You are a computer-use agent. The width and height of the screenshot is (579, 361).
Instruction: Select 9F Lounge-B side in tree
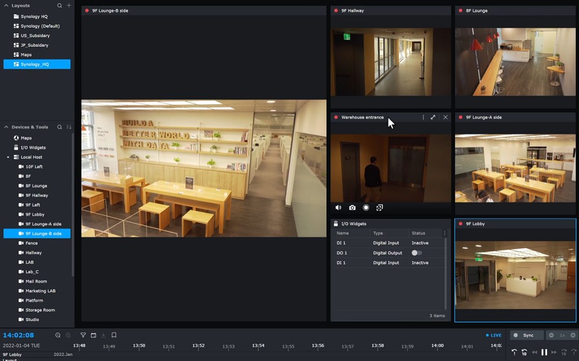(x=37, y=234)
